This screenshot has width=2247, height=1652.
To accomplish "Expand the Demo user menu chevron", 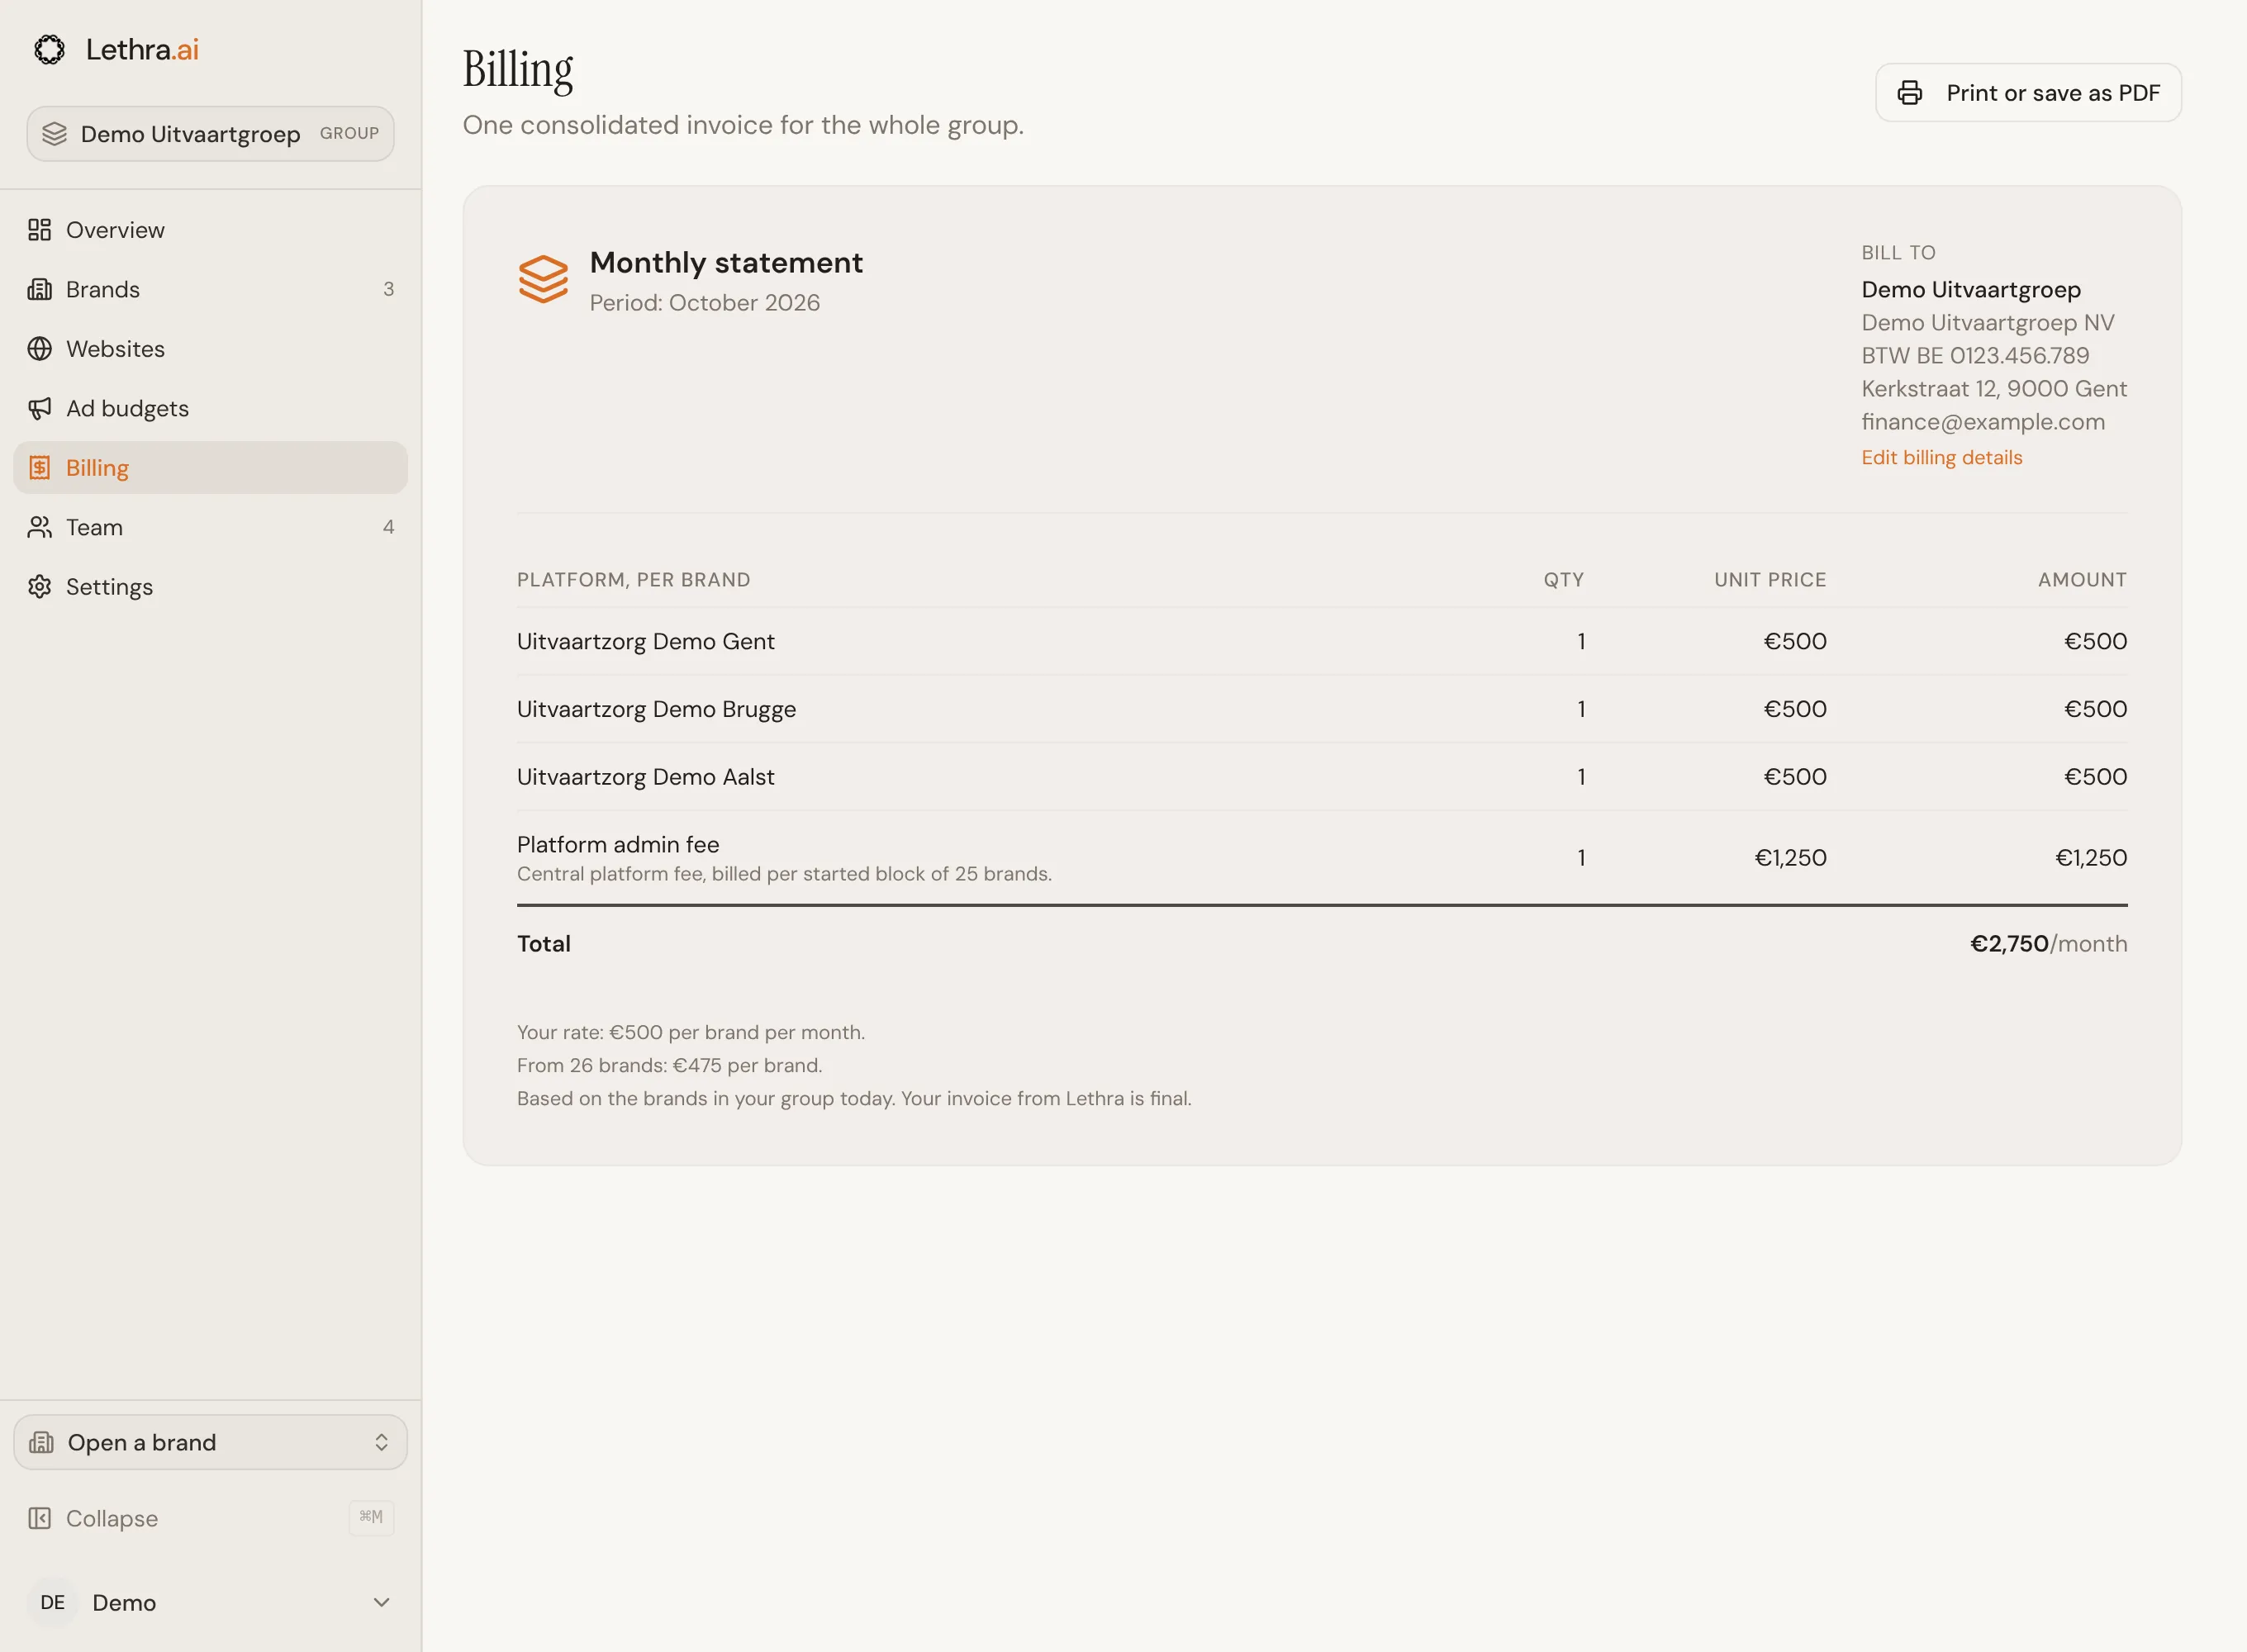I will [x=381, y=1602].
